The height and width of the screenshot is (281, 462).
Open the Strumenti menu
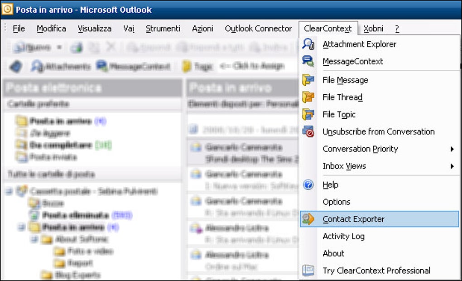coord(163,28)
